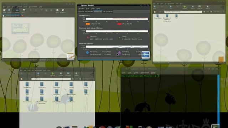Click Home in bottom-left file manager toolbar

tap(61, 74)
